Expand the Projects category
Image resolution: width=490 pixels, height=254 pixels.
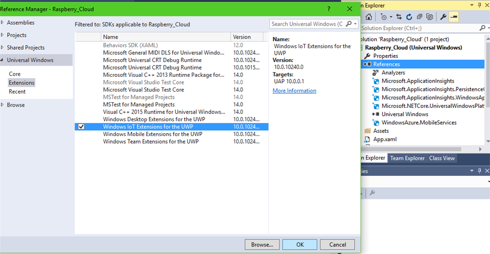coord(2,35)
